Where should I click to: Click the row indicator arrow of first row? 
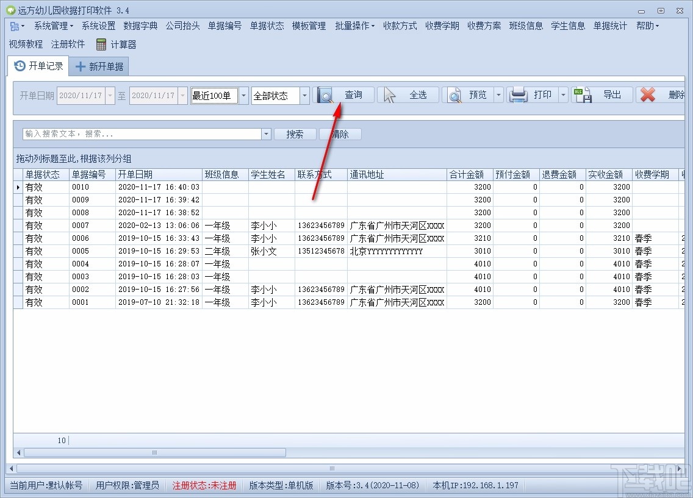point(18,187)
